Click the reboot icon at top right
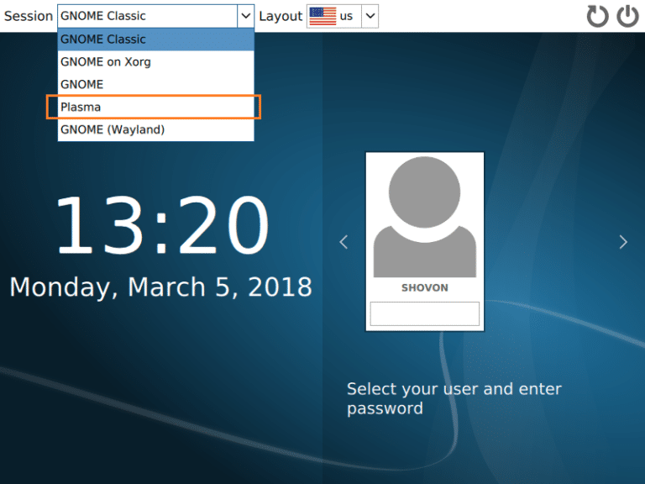Viewport: 645px width, 484px height. click(x=597, y=16)
